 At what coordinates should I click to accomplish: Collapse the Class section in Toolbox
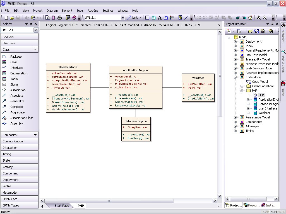pyautogui.click(x=35, y=50)
